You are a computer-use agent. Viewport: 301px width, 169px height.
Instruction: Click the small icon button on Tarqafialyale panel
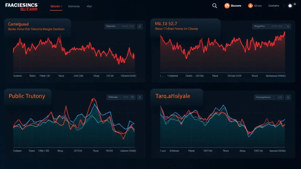pyautogui.click(x=288, y=97)
